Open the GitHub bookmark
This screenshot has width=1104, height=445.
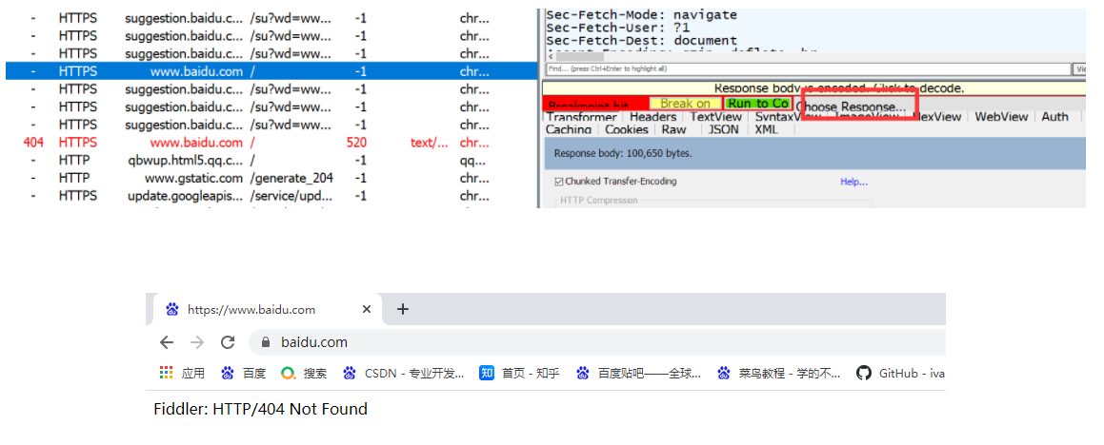point(900,374)
